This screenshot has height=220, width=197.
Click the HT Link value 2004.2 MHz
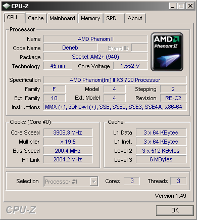(x=68, y=159)
